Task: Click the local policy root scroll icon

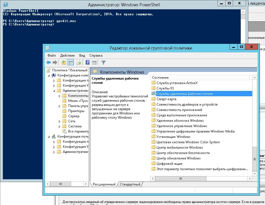Action: (48, 70)
